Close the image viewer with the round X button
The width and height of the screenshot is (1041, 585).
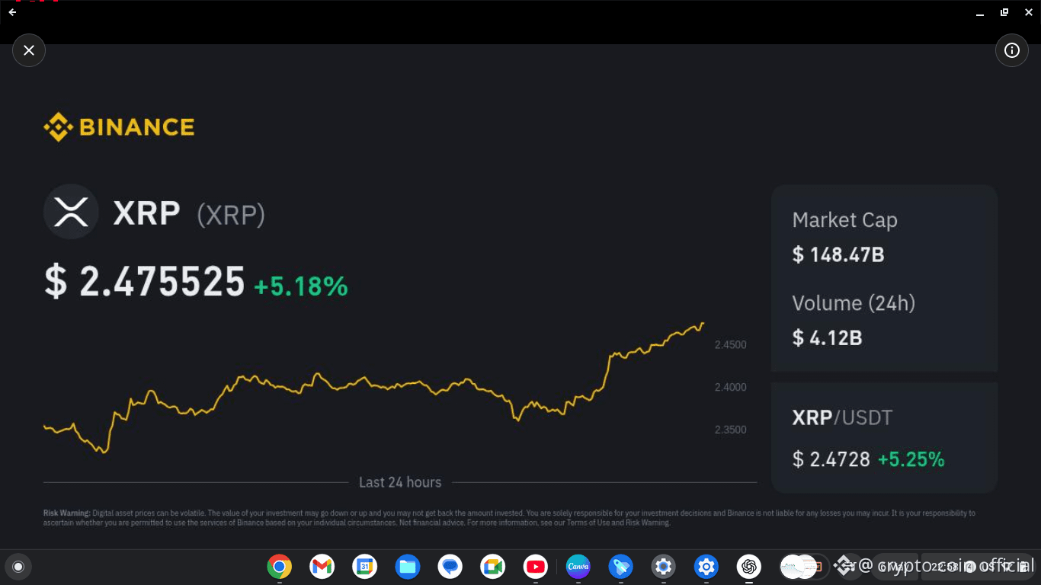pyautogui.click(x=29, y=50)
